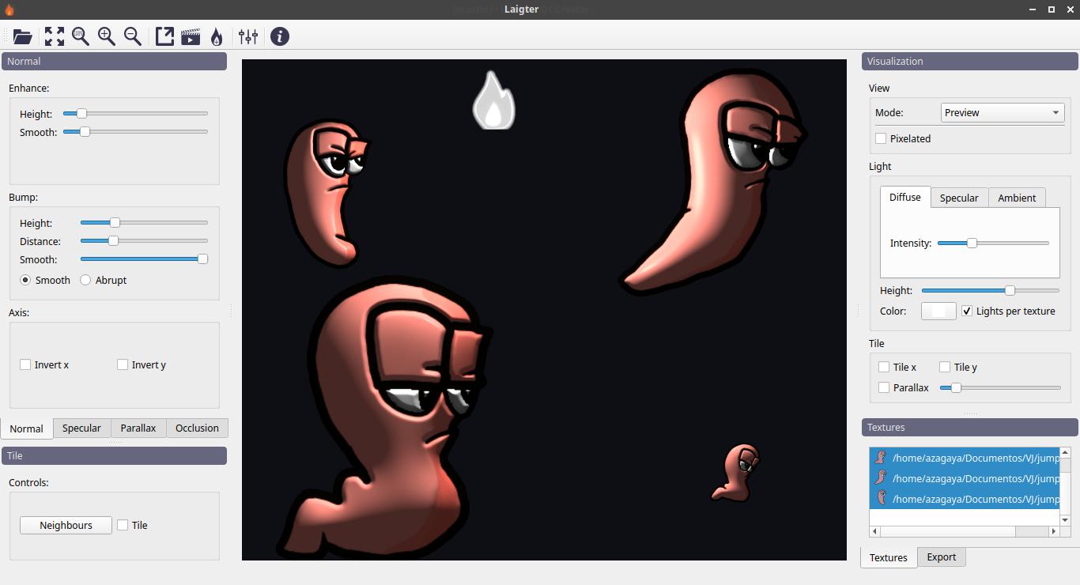Screen dimensions: 1080x585
Task: Toggle the Tile checkbox next to Neighbours
Action: pos(123,525)
